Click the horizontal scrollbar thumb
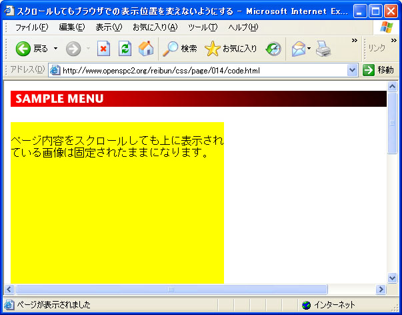This screenshot has width=402, height=315. pos(171,290)
